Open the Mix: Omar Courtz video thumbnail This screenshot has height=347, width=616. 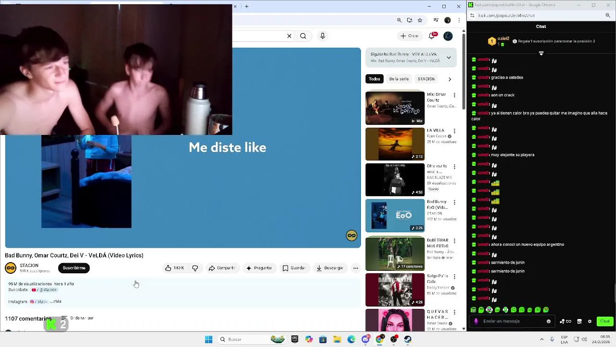tap(395, 108)
